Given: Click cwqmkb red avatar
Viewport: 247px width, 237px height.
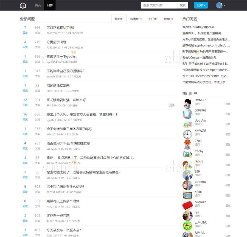Looking at the screenshot, I should (x=187, y=205).
